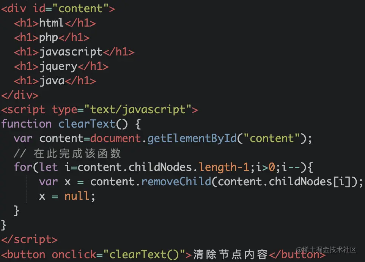The image size is (365, 262).
Task: Click the length-1 expression in loop
Action: 224,167
